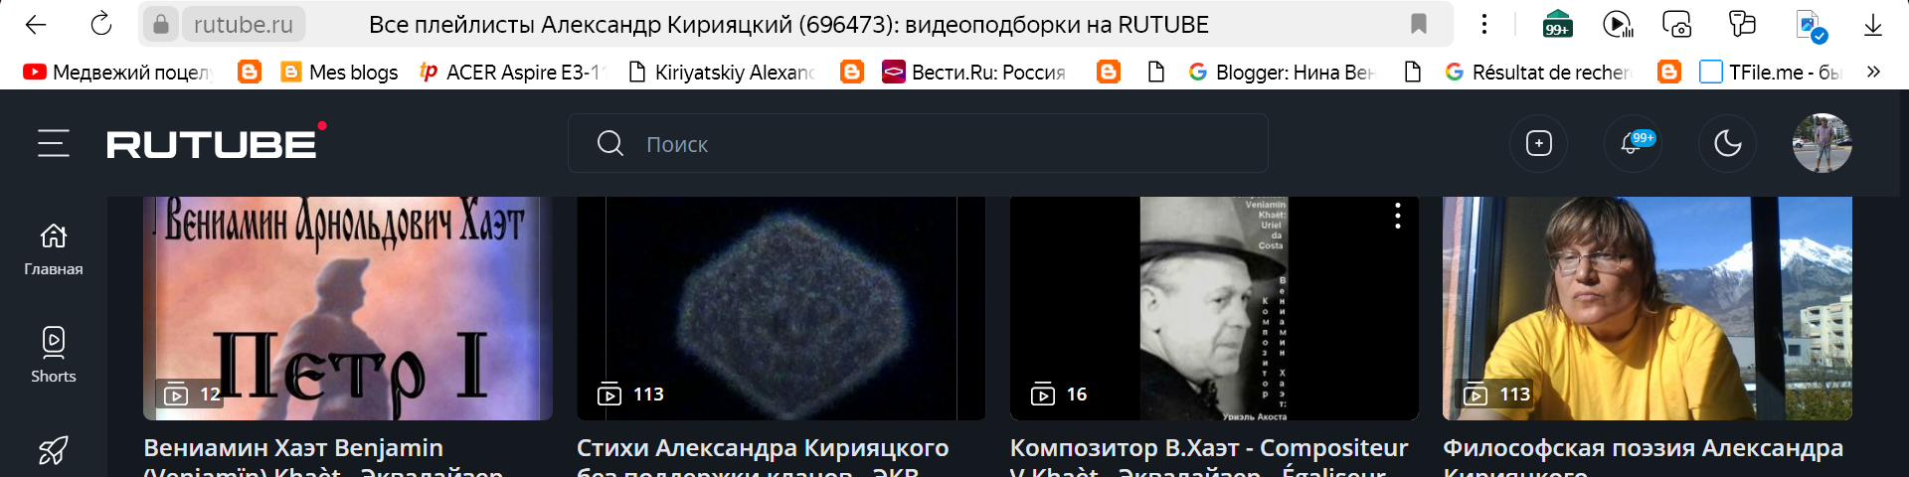Toggle the bookmark icon in address bar
1909x477 pixels.
coord(1419,24)
